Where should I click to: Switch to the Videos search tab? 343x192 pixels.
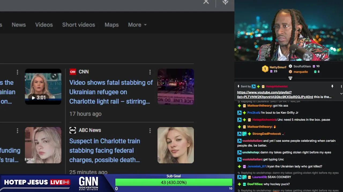click(x=44, y=25)
